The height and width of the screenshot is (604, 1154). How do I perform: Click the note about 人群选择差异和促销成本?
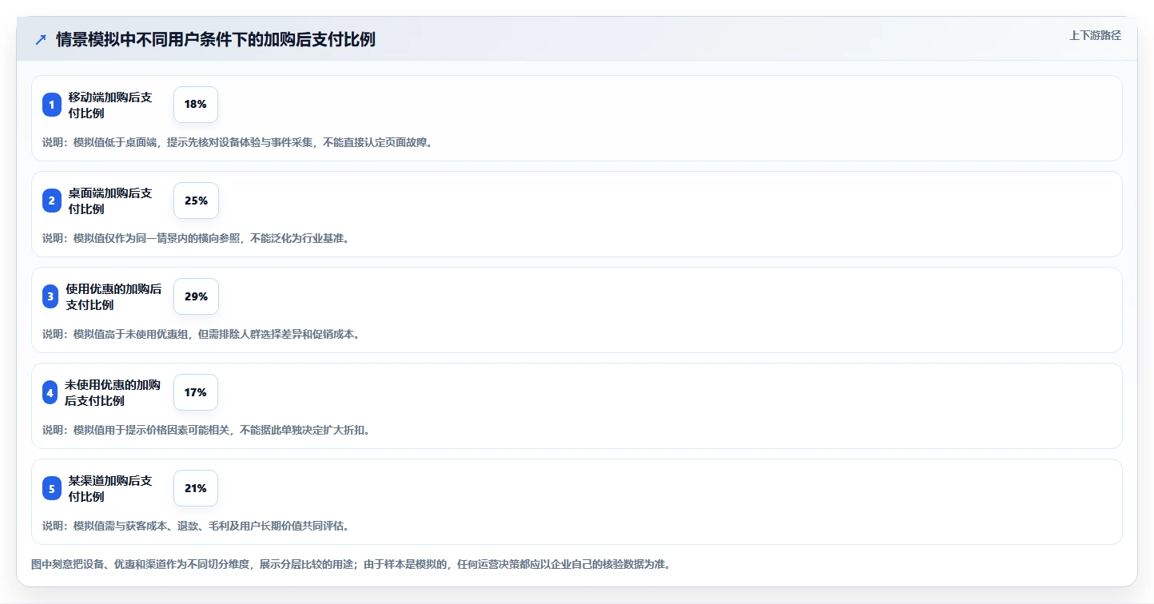point(201,334)
